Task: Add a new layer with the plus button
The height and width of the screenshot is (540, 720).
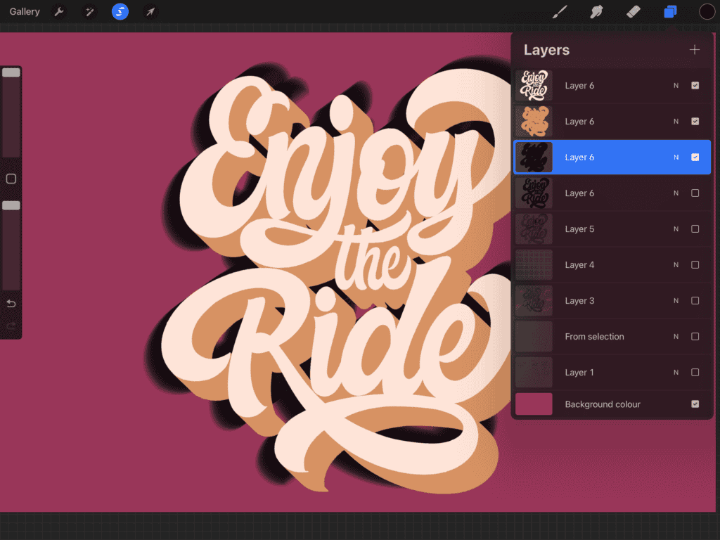Action: [695, 49]
